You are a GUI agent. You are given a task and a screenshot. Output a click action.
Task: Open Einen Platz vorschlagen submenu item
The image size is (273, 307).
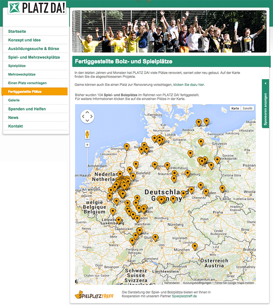pyautogui.click(x=27, y=83)
